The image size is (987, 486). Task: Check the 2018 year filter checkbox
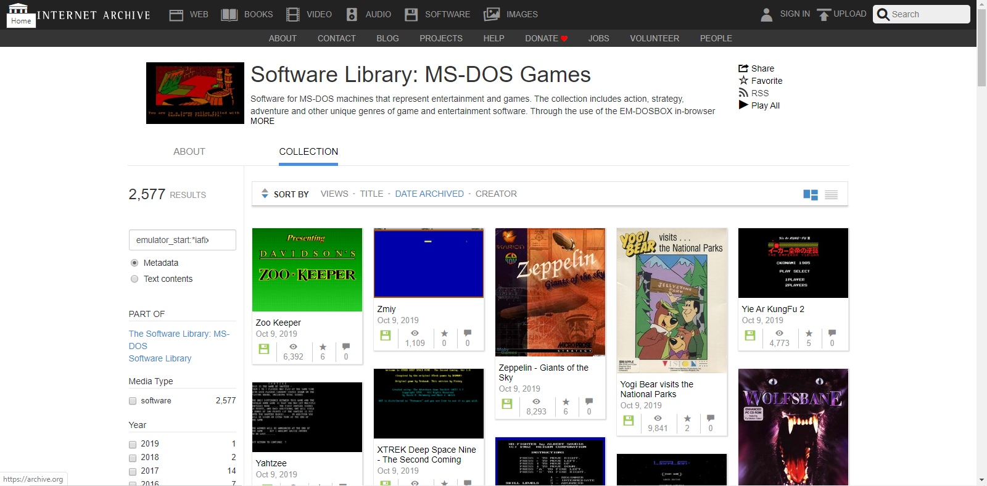[x=133, y=458]
